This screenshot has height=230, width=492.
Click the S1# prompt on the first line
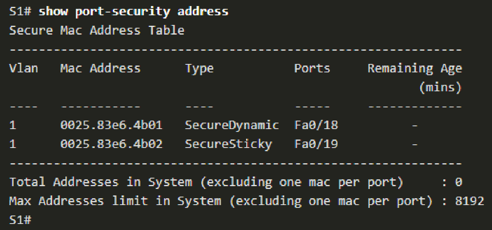tap(20, 11)
